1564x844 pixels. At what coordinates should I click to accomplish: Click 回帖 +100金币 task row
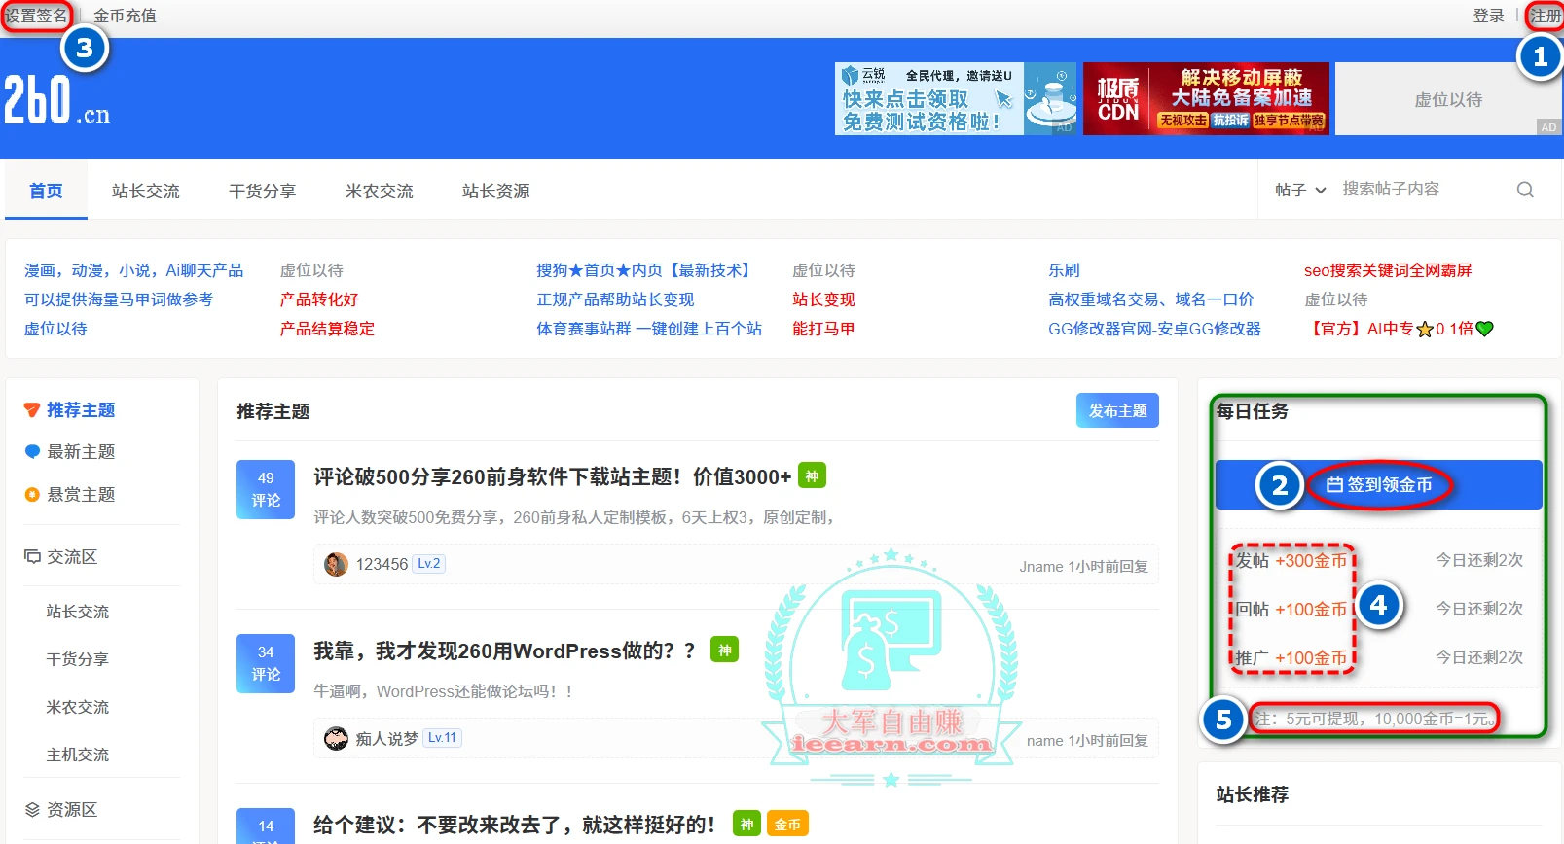click(1378, 609)
